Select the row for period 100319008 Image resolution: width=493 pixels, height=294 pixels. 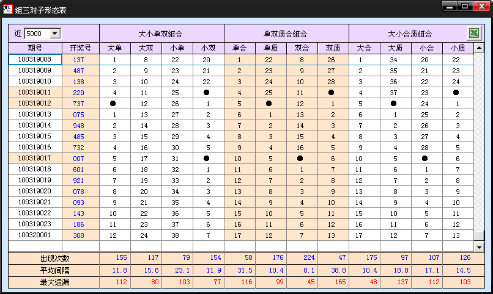click(35, 60)
